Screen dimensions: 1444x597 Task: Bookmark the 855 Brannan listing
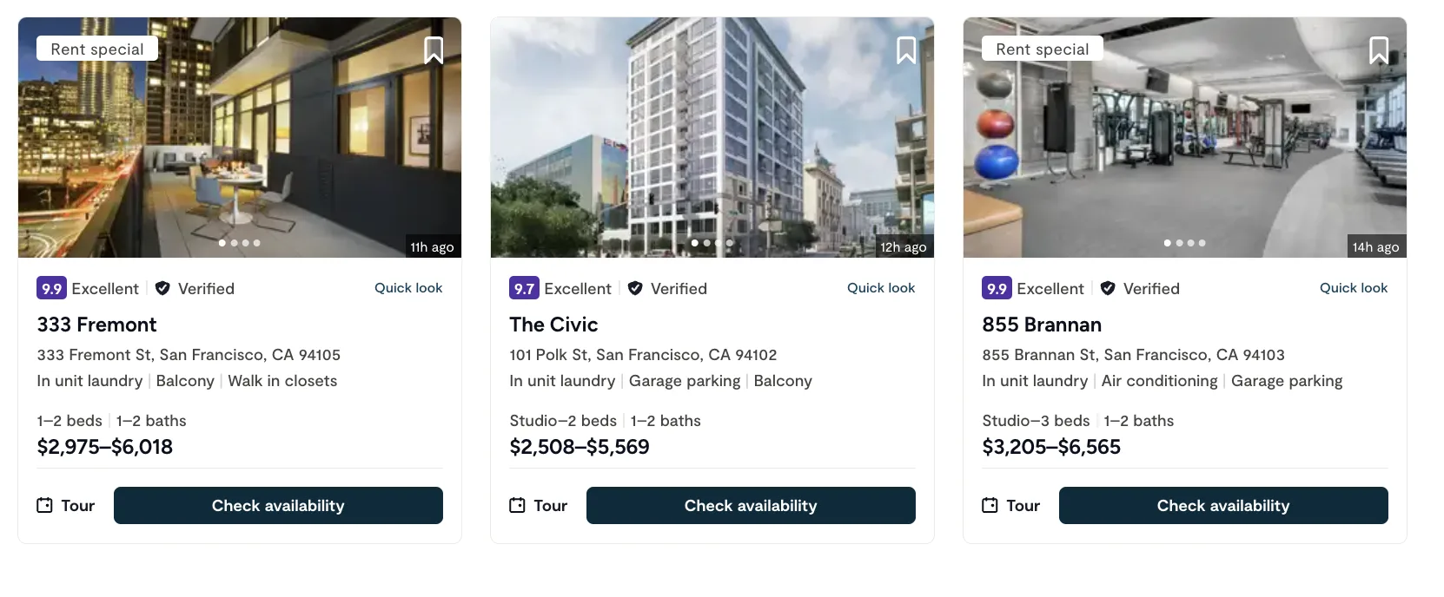coord(1379,50)
